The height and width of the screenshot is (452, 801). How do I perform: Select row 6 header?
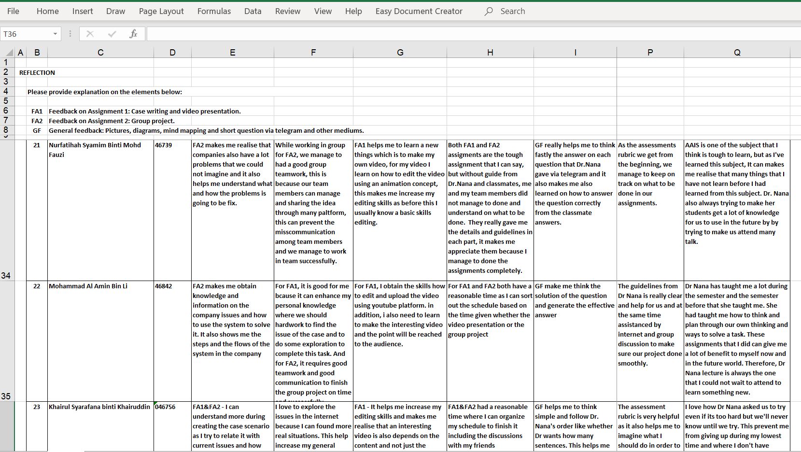tap(7, 111)
